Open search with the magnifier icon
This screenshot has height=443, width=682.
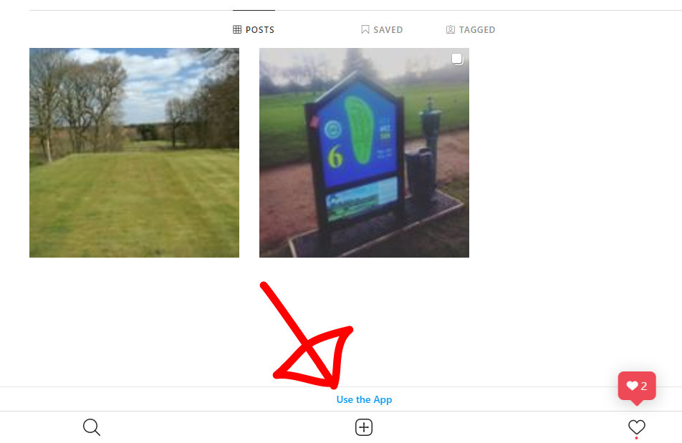[x=92, y=427]
